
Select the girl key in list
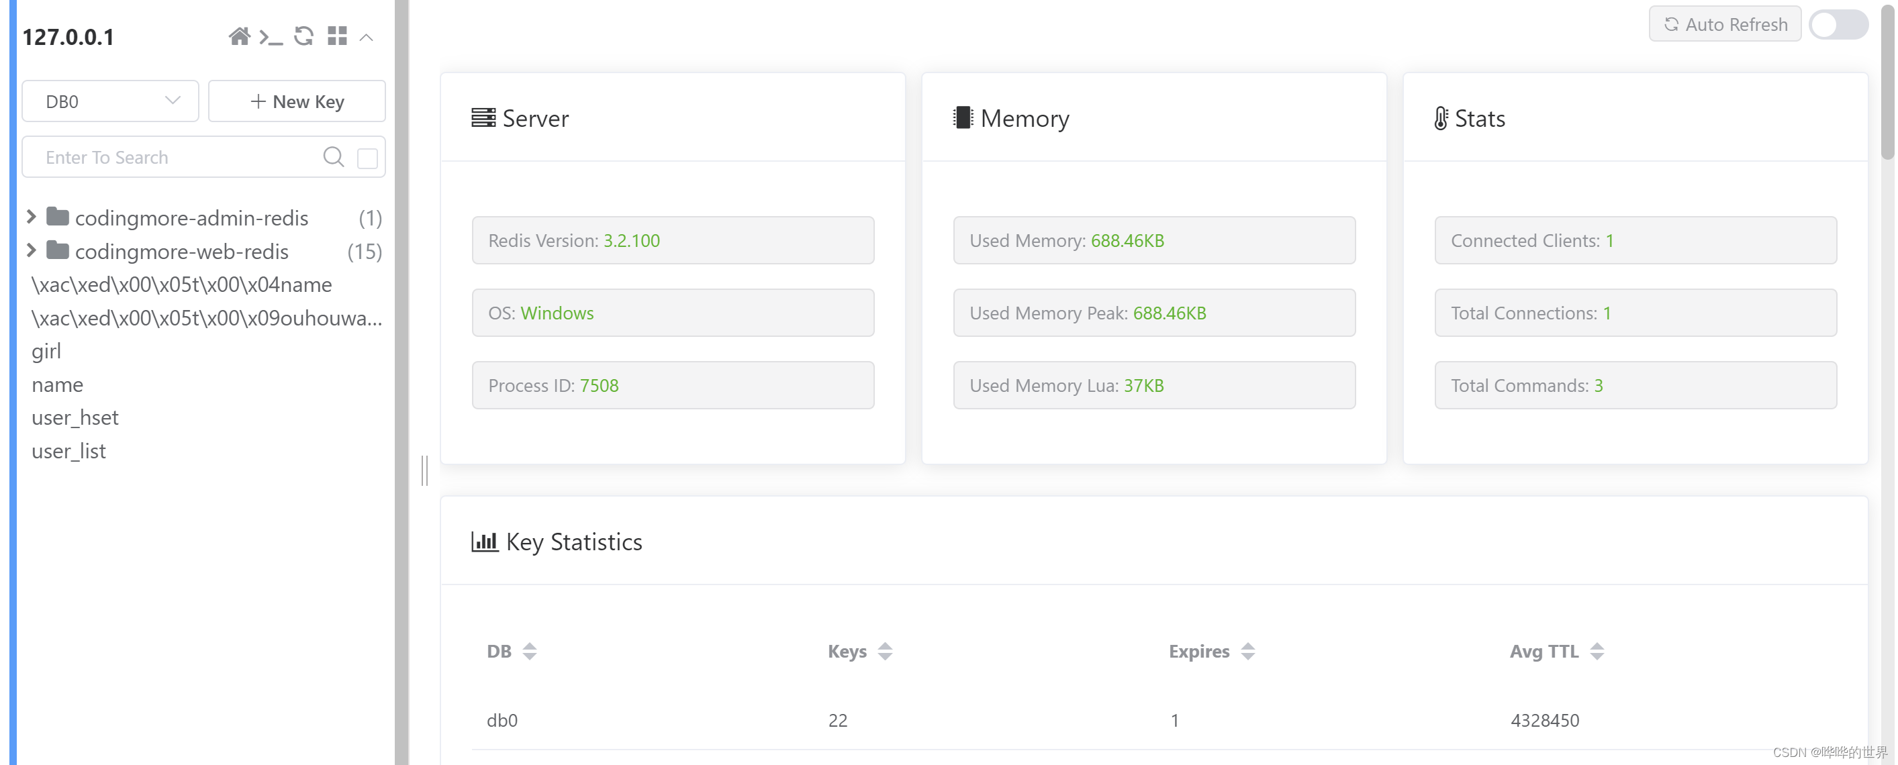[46, 351]
